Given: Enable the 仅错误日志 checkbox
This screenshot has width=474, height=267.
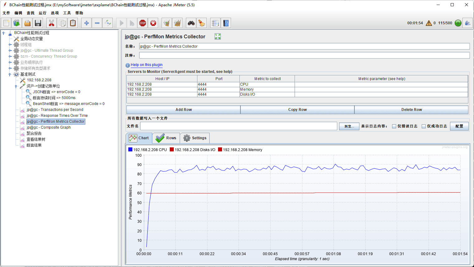Looking at the screenshot, I should 394,126.
